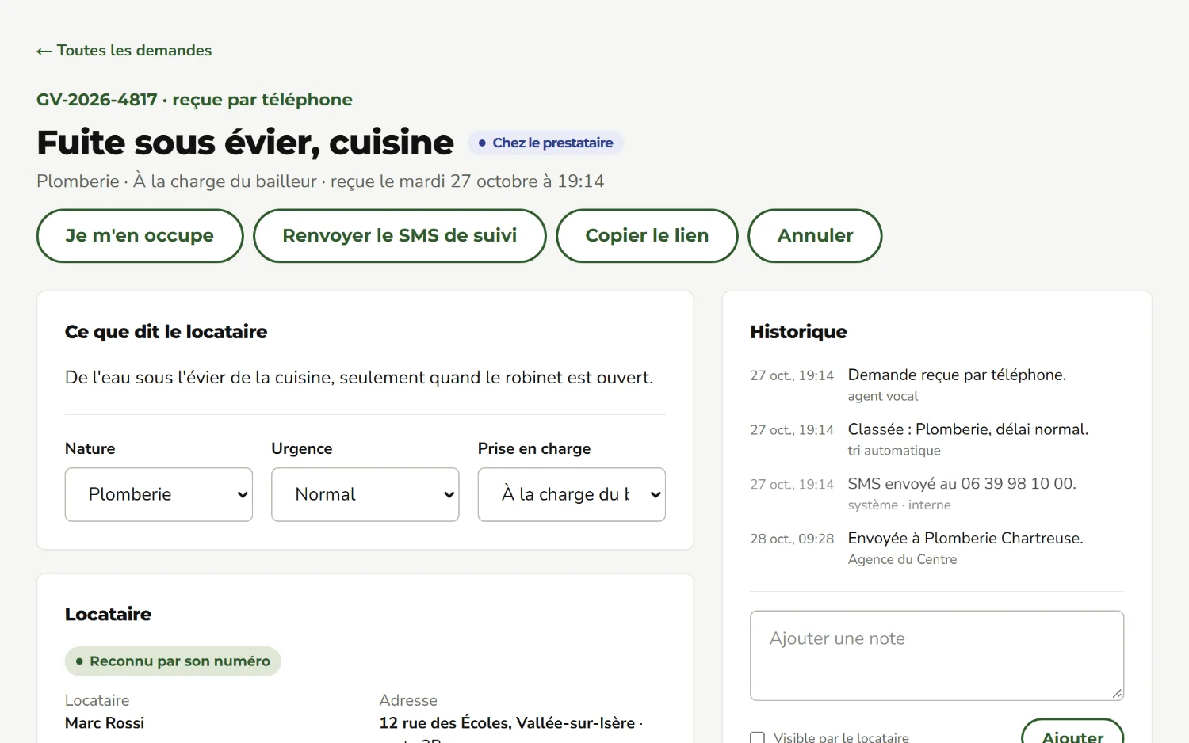The height and width of the screenshot is (743, 1189).
Task: Expand the Prise en charge dropdown
Action: (572, 494)
